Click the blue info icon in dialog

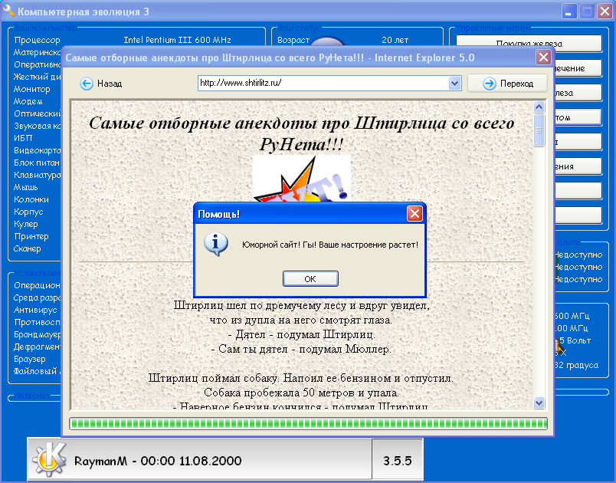(x=215, y=244)
